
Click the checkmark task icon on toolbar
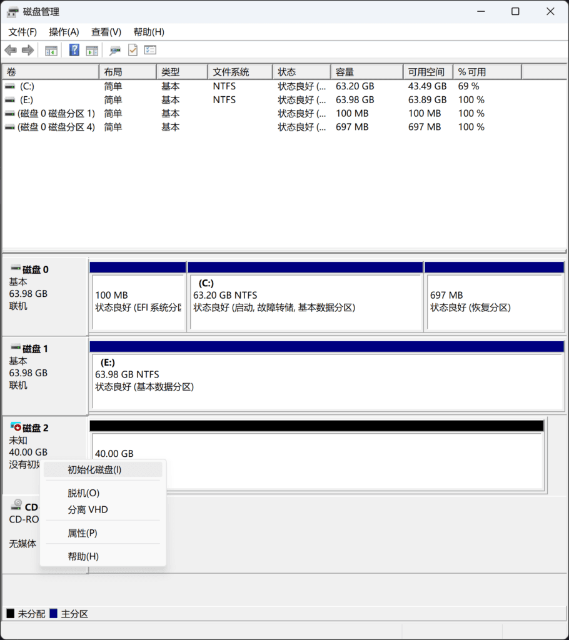(x=132, y=50)
